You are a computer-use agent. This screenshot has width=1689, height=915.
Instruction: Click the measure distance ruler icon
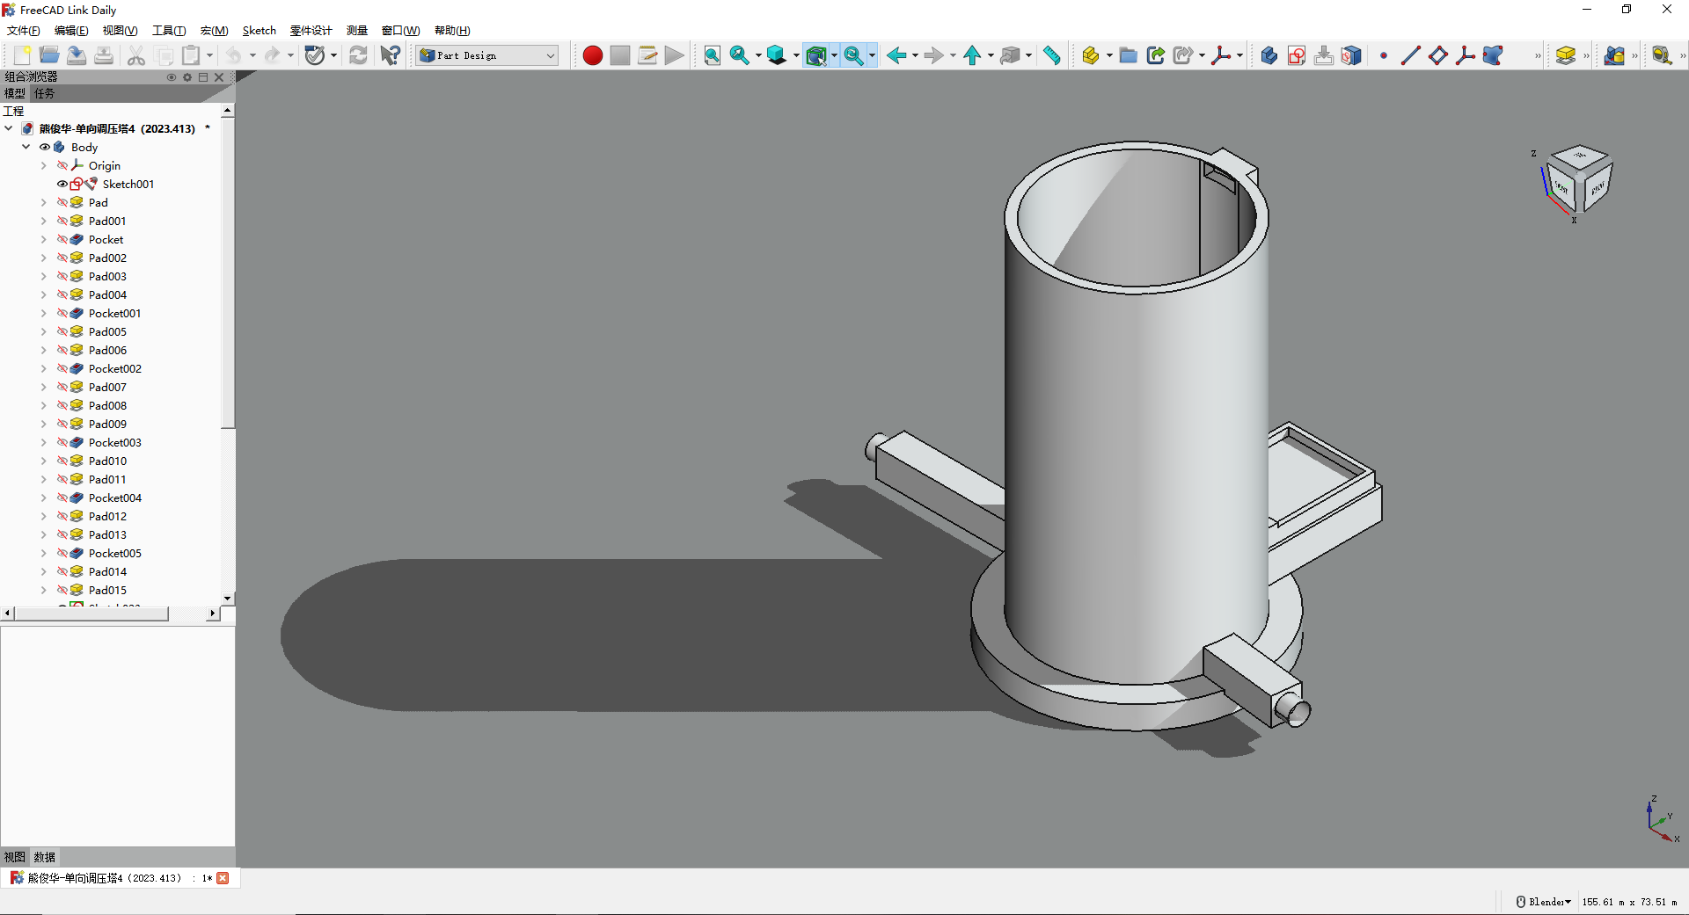click(1052, 55)
